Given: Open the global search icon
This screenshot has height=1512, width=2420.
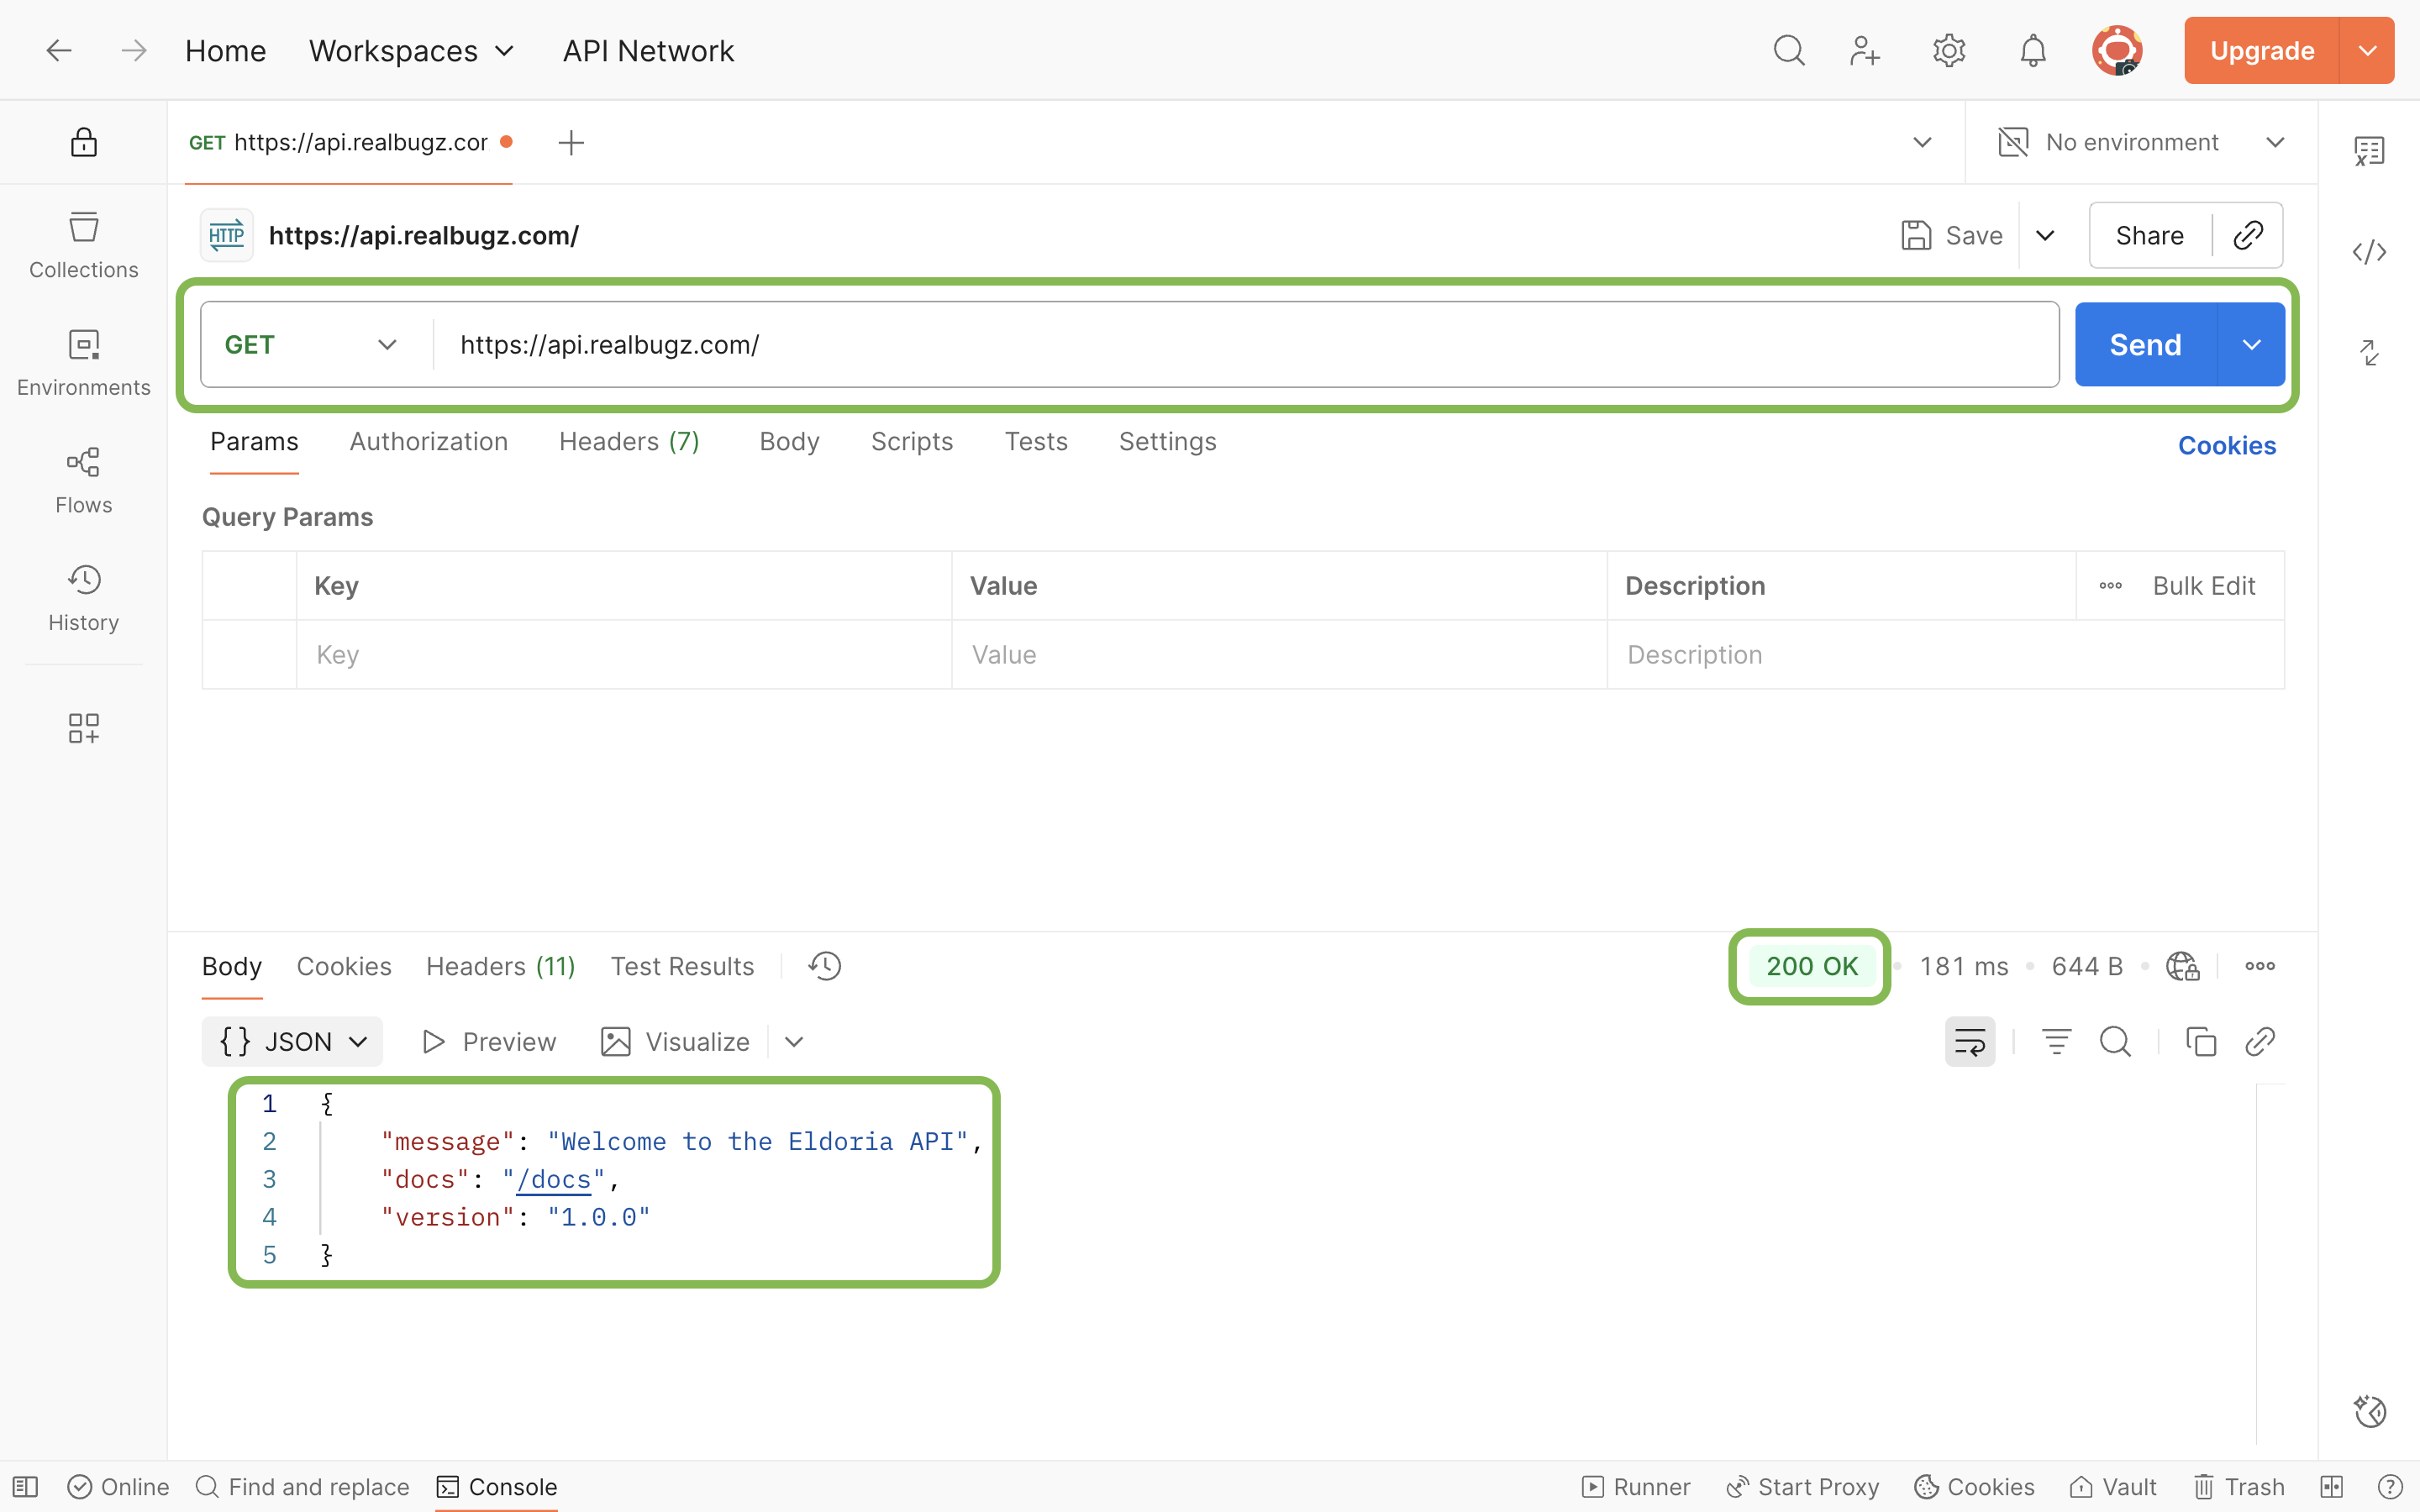Looking at the screenshot, I should pos(1789,50).
